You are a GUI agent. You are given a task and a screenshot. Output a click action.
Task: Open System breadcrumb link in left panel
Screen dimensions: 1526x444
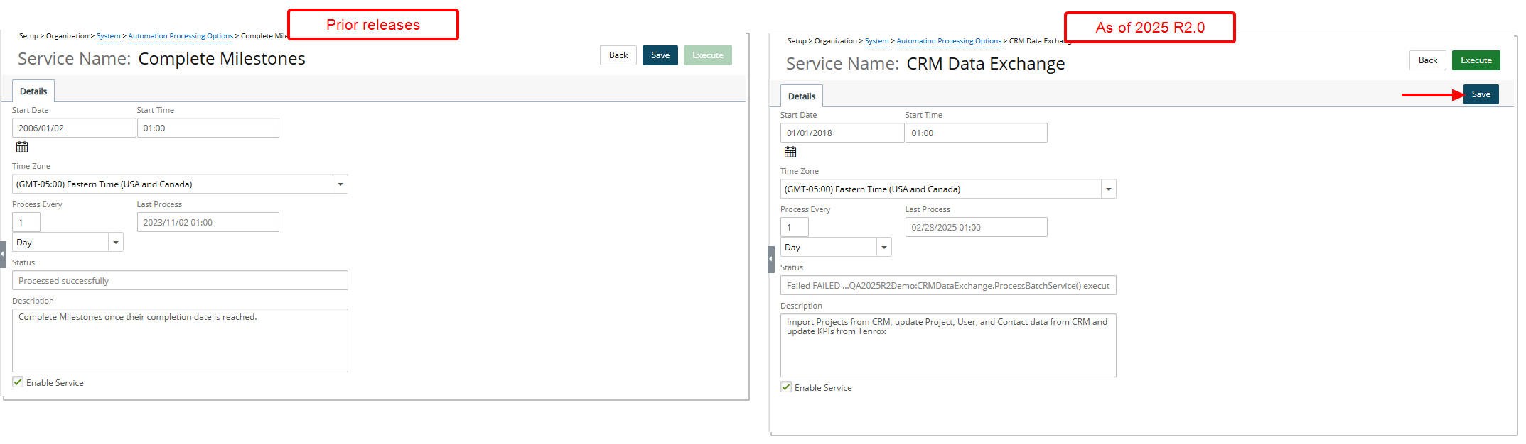tap(108, 36)
